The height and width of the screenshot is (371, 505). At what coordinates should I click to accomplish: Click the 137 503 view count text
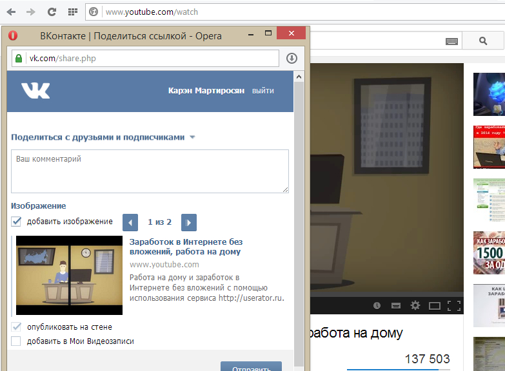427,359
